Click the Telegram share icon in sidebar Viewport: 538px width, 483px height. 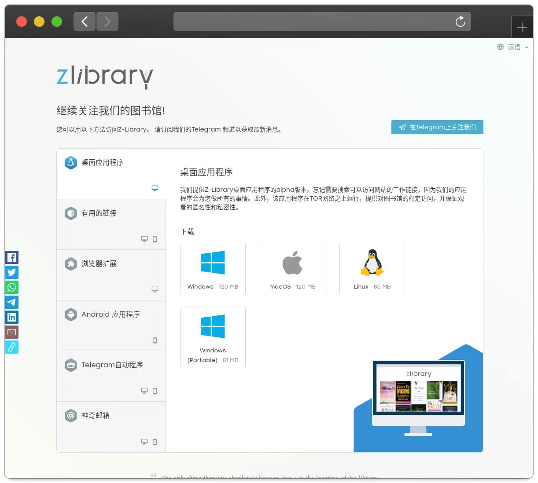11,302
